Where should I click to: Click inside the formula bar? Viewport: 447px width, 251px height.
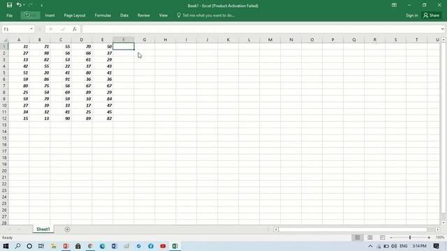pos(261,29)
